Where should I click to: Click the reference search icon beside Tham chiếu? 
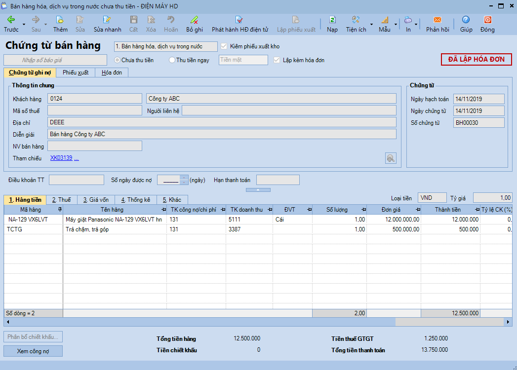coord(391,158)
